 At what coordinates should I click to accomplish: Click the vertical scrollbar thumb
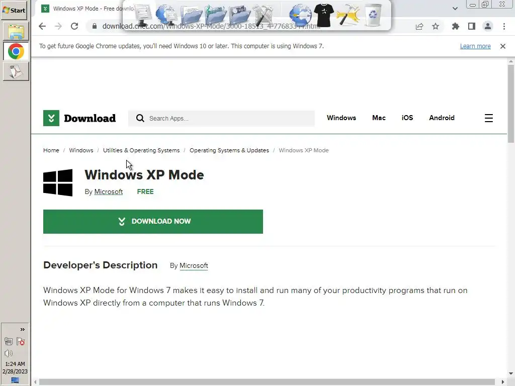pos(511,104)
